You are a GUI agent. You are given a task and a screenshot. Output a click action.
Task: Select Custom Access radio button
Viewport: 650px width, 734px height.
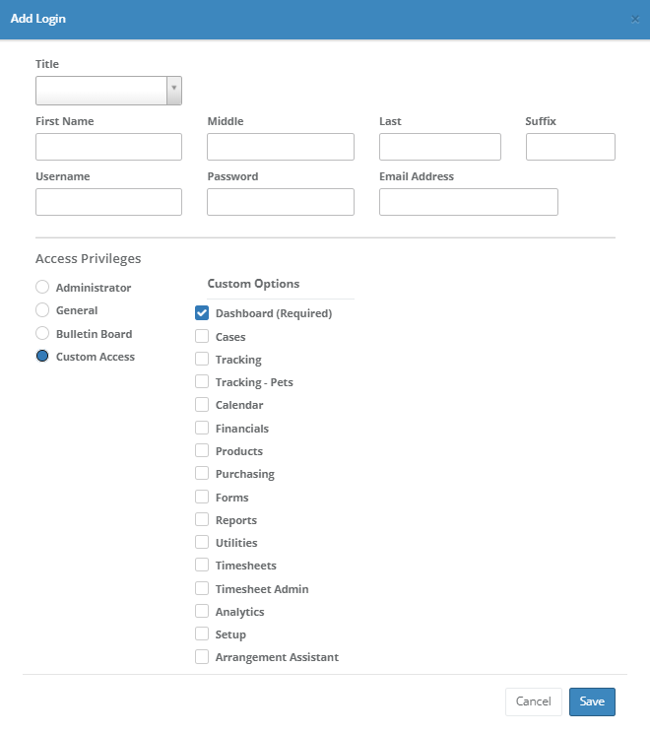coord(42,357)
